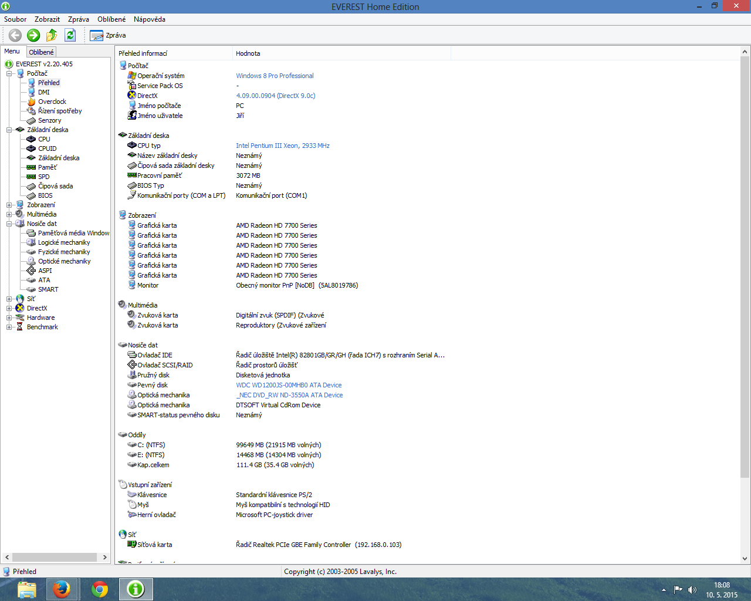Open Firefox from the taskbar
Screen dimensions: 751x601
pyautogui.click(x=62, y=589)
